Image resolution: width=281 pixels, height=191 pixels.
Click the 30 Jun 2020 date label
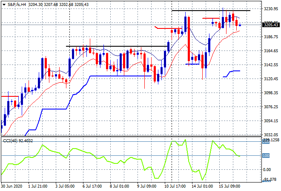[x=11, y=186]
